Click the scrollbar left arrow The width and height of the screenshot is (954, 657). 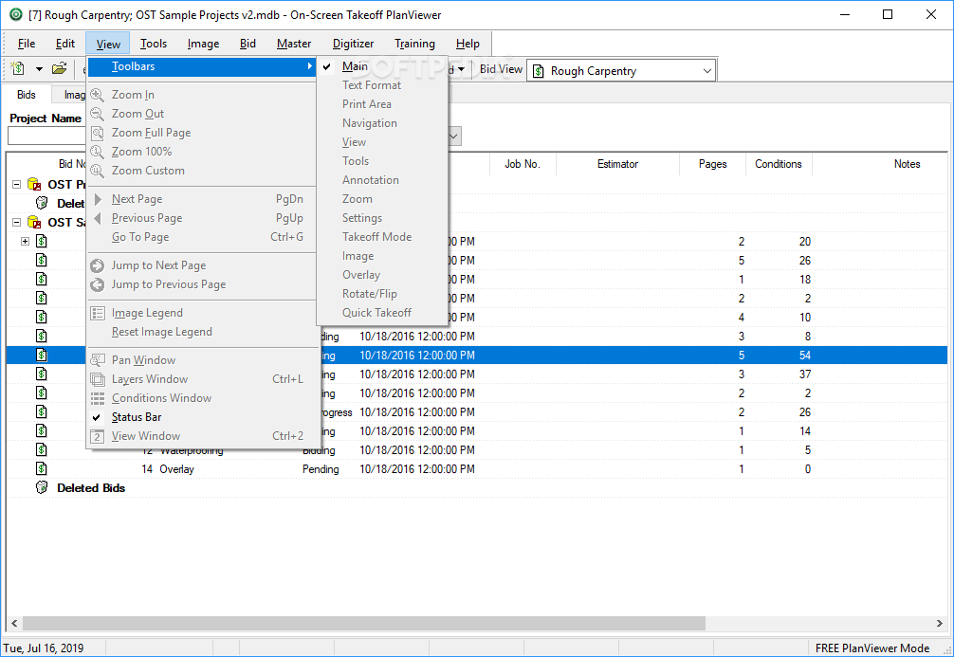pyautogui.click(x=14, y=624)
